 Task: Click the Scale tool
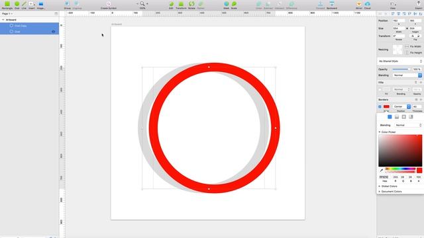[x=234, y=4]
